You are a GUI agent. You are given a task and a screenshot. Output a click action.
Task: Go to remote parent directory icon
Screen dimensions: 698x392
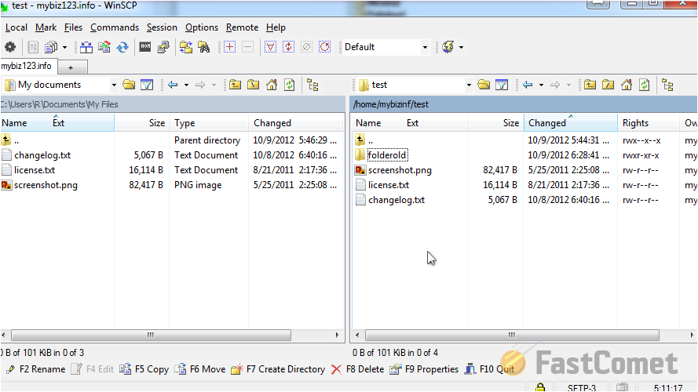click(590, 85)
